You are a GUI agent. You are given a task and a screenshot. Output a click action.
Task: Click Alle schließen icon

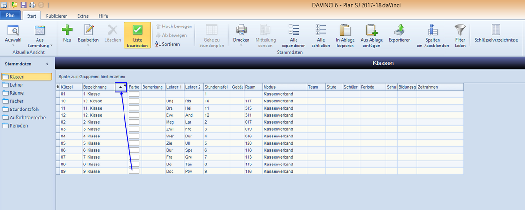coord(321,30)
